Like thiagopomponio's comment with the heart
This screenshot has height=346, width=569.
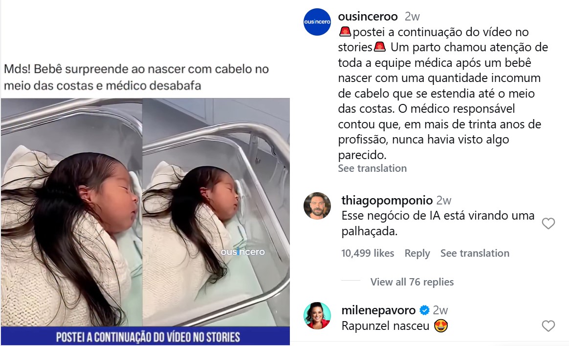548,224
